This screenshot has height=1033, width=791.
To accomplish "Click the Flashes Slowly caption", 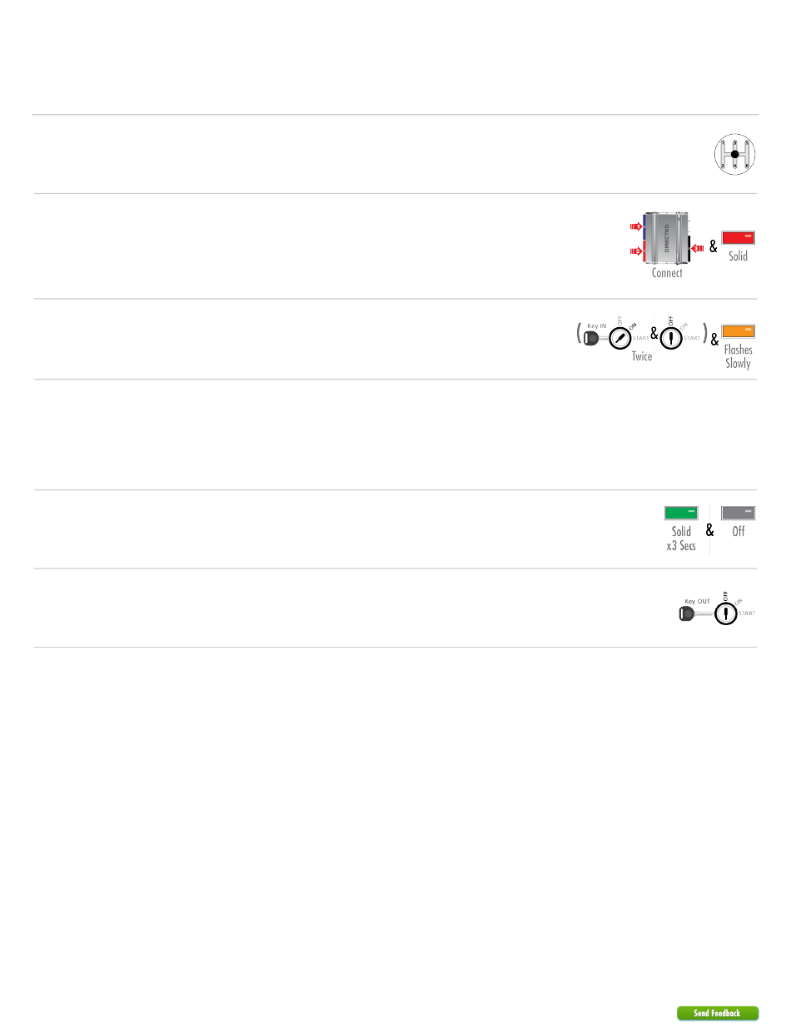I will click(739, 356).
